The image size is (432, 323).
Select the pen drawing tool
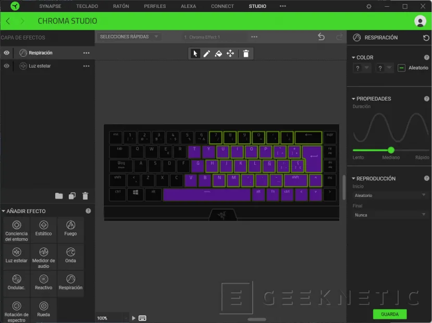pos(207,54)
